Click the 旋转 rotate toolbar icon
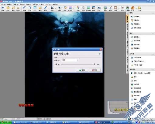Image resolution: width=155 pixels, height=124 pixels. [45, 9]
